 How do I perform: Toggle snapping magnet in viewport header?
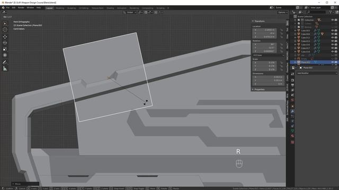point(146,12)
